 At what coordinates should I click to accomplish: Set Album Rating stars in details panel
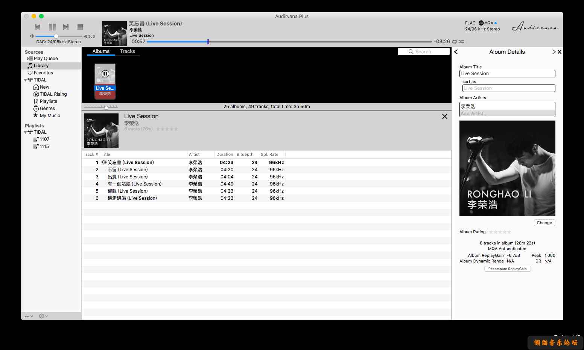click(x=500, y=232)
